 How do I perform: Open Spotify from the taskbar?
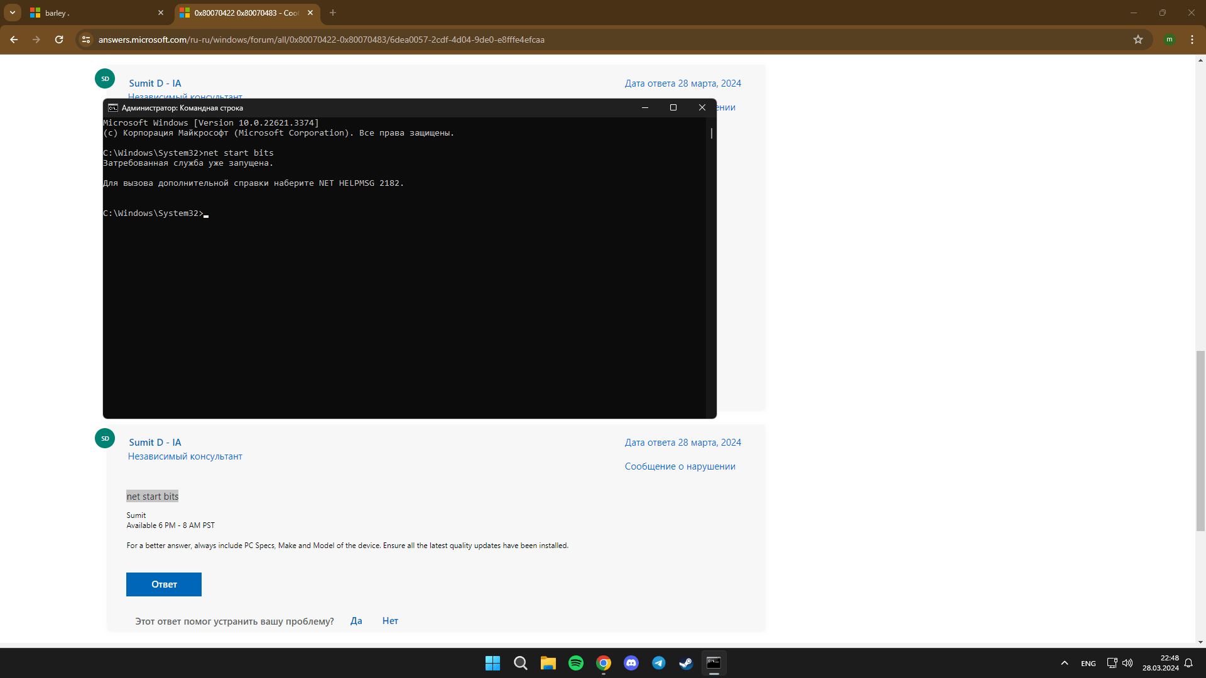575,663
